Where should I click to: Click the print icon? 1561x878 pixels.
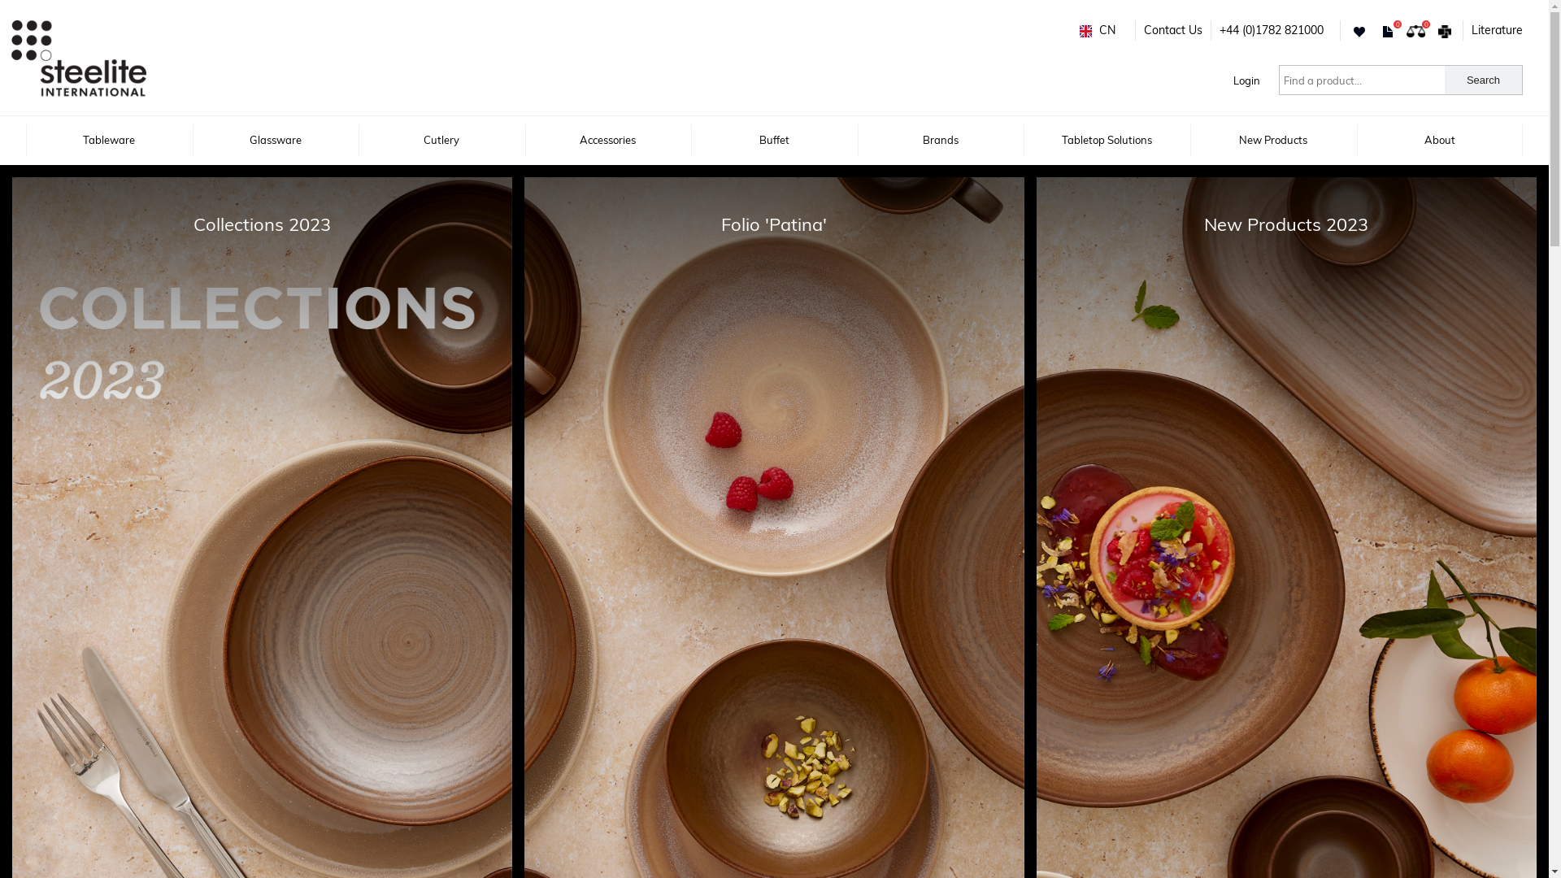coord(1445,32)
